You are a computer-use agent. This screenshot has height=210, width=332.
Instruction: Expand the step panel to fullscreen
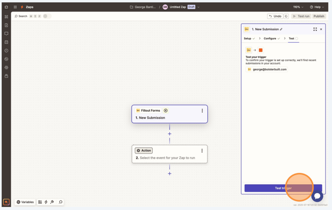pos(315,29)
